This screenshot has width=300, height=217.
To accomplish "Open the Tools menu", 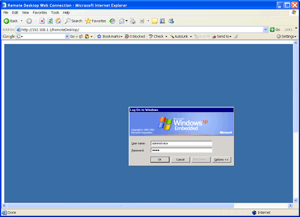I will pos(55,13).
